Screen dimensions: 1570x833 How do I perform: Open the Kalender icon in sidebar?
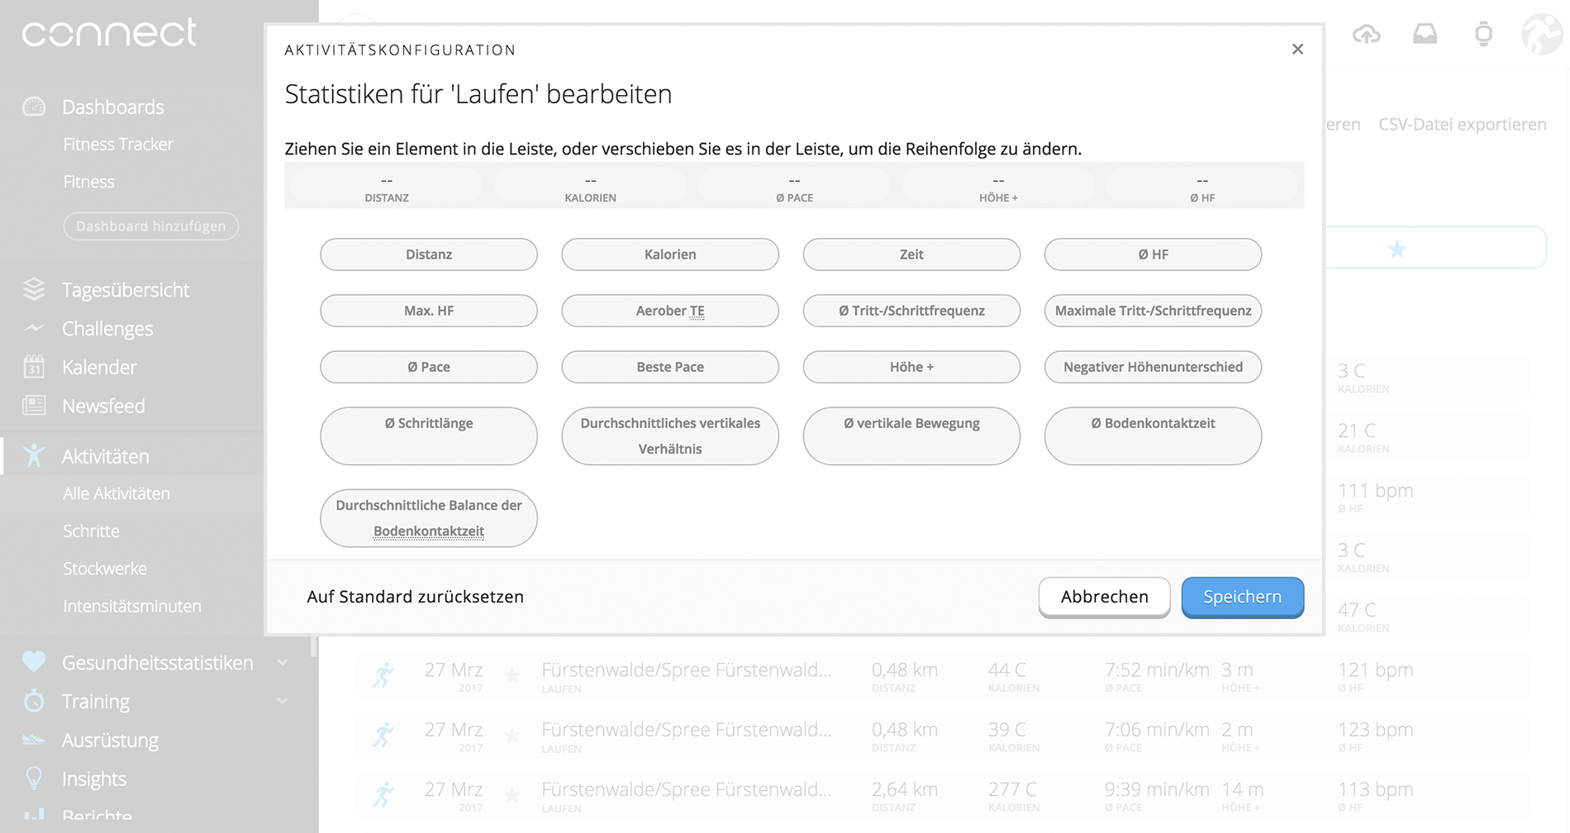(34, 367)
